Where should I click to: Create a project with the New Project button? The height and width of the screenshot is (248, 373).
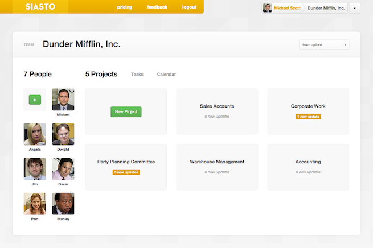pyautogui.click(x=126, y=111)
